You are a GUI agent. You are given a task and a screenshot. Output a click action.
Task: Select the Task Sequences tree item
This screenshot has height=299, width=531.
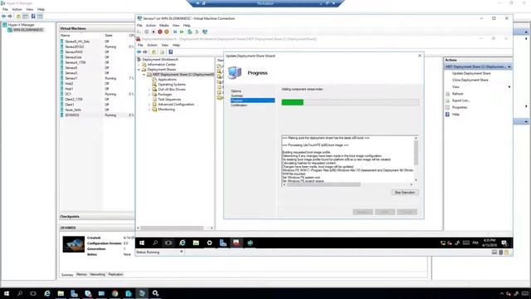(x=169, y=100)
